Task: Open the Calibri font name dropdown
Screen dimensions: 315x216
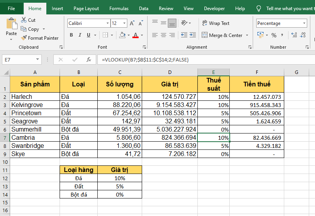Action: (107, 23)
